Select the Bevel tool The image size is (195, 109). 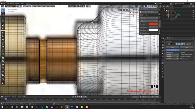(x=3, y=47)
